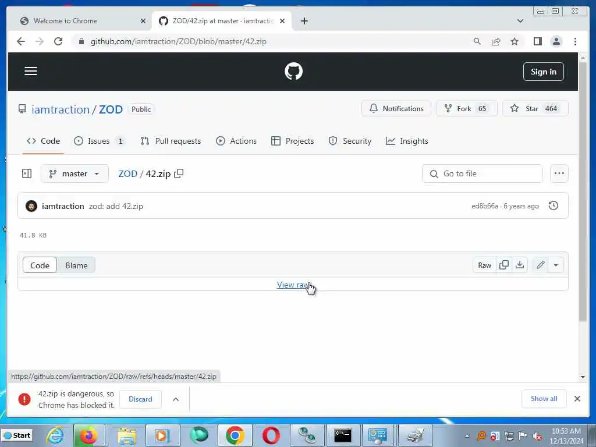
Task: Launch Internet Explorer from taskbar
Action: click(x=55, y=435)
